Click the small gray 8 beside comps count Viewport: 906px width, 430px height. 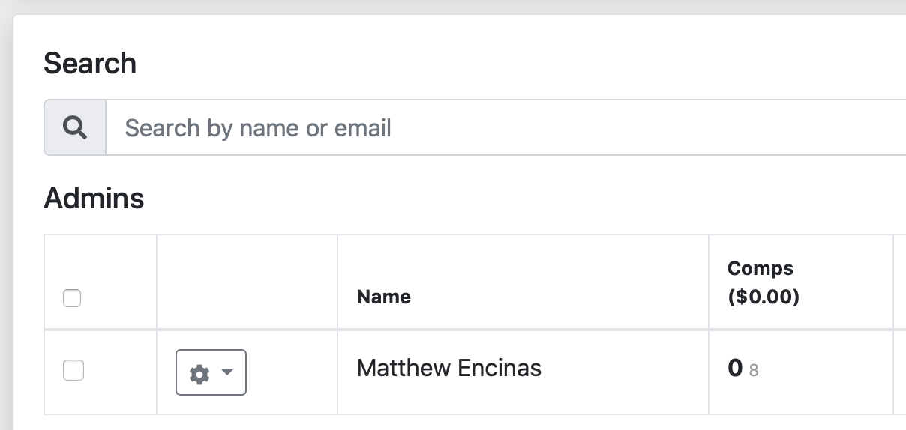[753, 370]
